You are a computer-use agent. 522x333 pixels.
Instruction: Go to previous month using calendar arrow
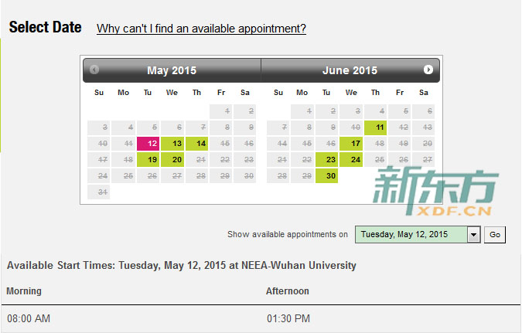[94, 70]
